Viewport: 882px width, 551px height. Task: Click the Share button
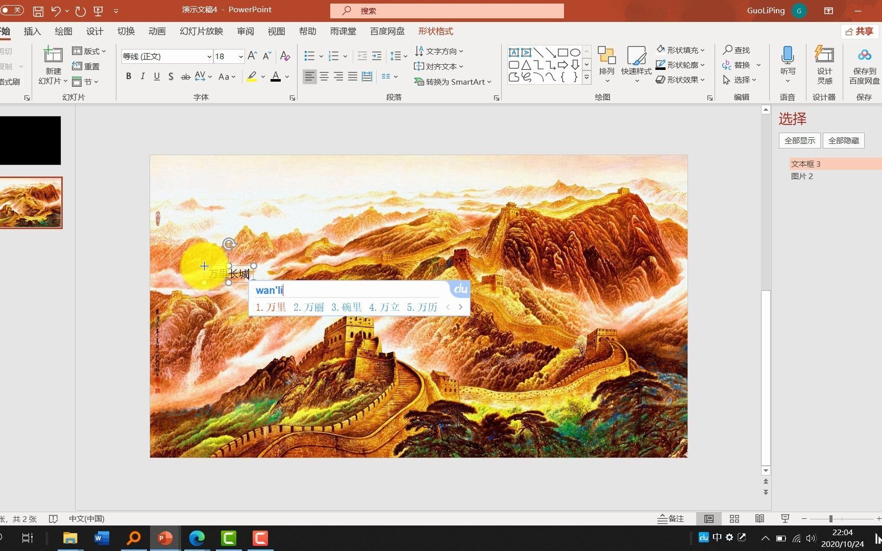pyautogui.click(x=860, y=31)
